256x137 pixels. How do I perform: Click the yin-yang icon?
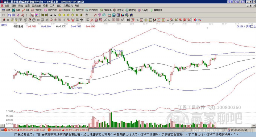click(x=195, y=20)
